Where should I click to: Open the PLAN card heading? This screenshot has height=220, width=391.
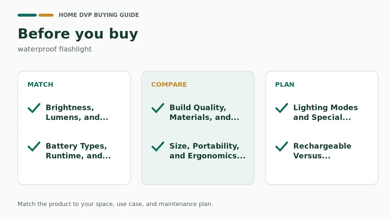pos(285,85)
